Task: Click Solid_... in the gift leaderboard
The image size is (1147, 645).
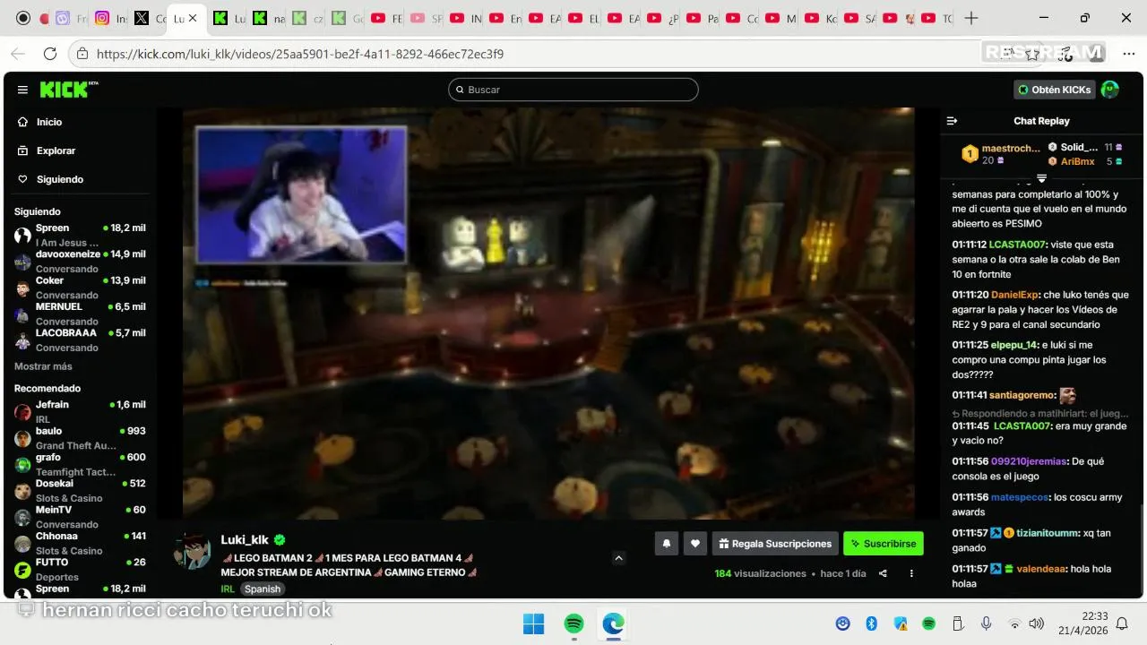Action: coord(1079,147)
